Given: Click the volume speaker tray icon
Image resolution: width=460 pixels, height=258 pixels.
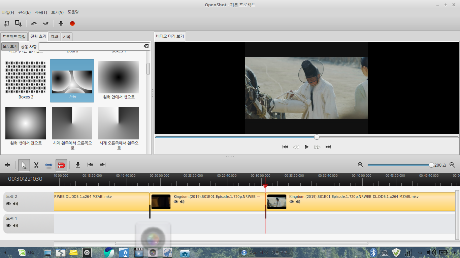Looking at the screenshot, I should 431,253.
